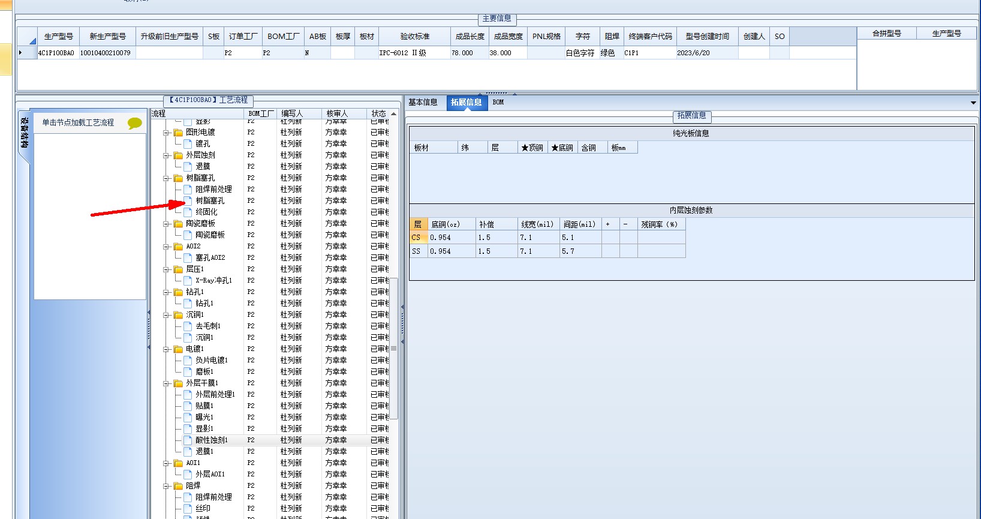The image size is (981, 519).
Task: Click the 型号创建时间 column header
Action: (708, 37)
